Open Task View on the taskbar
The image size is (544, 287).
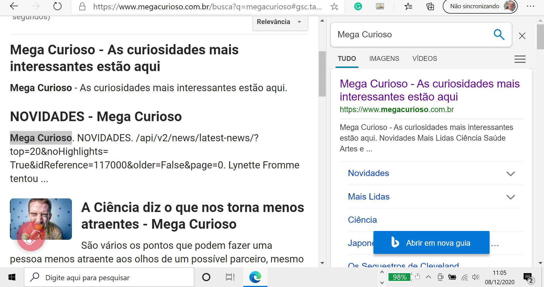(x=230, y=277)
